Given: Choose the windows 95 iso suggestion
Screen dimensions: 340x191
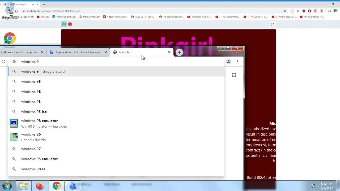Looking at the screenshot, I should 116,112.
